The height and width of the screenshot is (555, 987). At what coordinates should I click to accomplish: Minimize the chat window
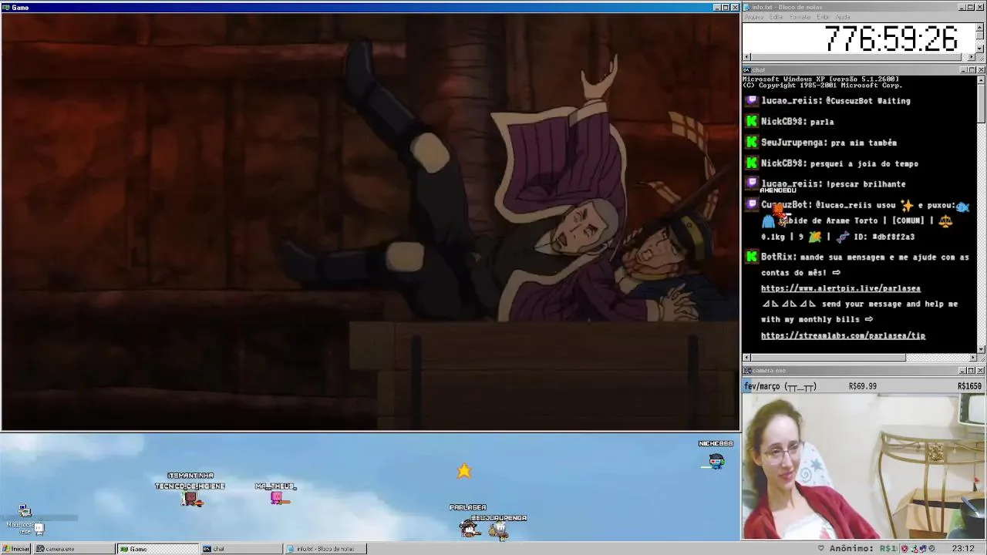pyautogui.click(x=963, y=70)
